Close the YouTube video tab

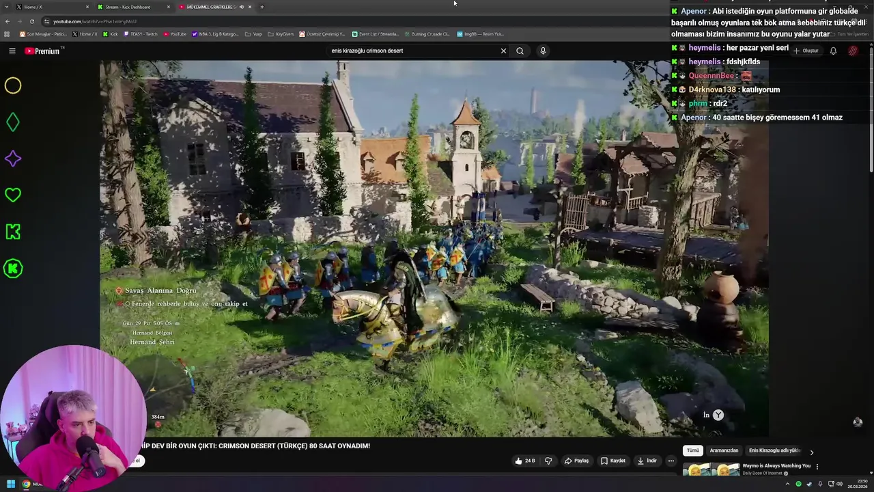tap(250, 7)
